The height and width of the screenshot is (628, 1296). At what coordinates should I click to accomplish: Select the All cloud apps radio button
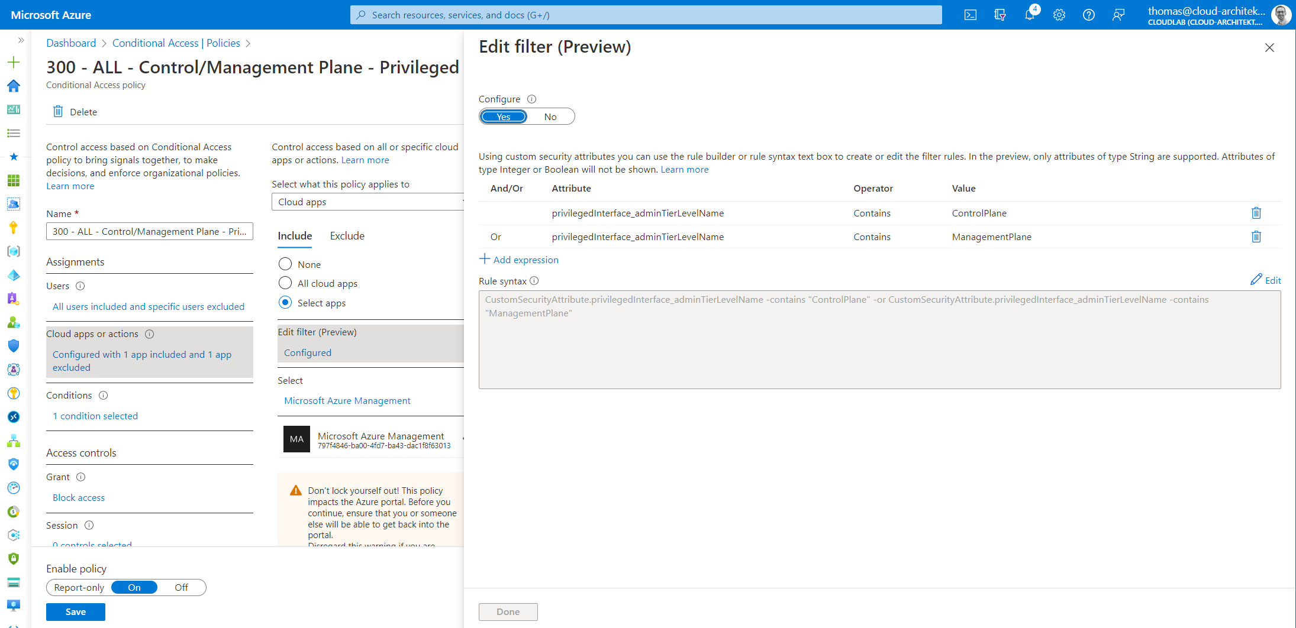(x=285, y=283)
